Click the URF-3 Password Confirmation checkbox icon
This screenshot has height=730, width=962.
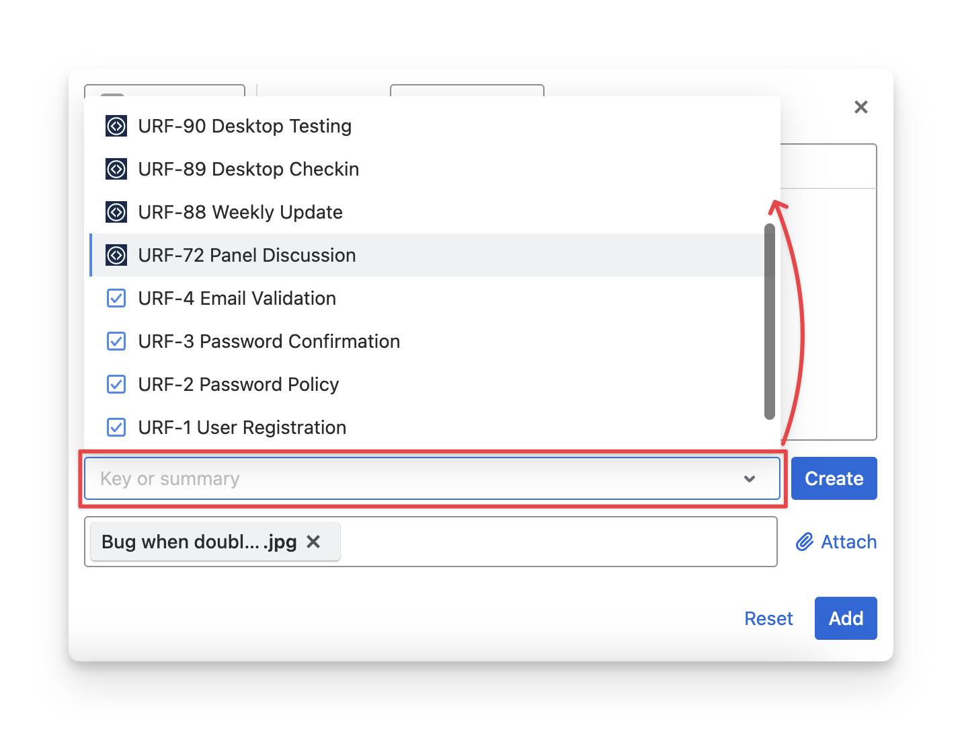tap(116, 341)
